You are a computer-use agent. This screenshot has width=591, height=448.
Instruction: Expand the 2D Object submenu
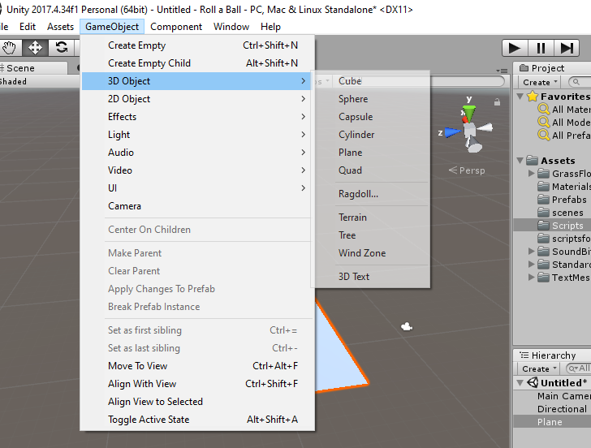coord(196,99)
